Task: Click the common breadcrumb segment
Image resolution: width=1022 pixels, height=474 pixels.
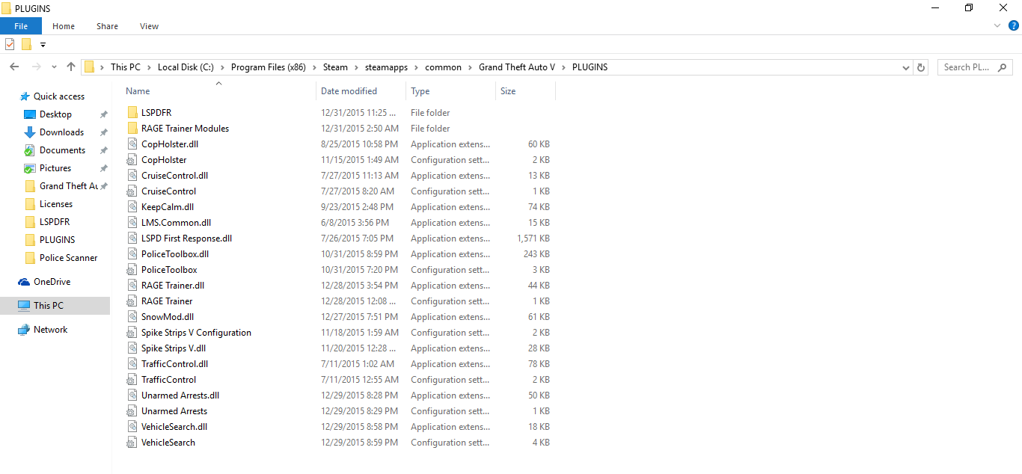Action: (x=443, y=67)
